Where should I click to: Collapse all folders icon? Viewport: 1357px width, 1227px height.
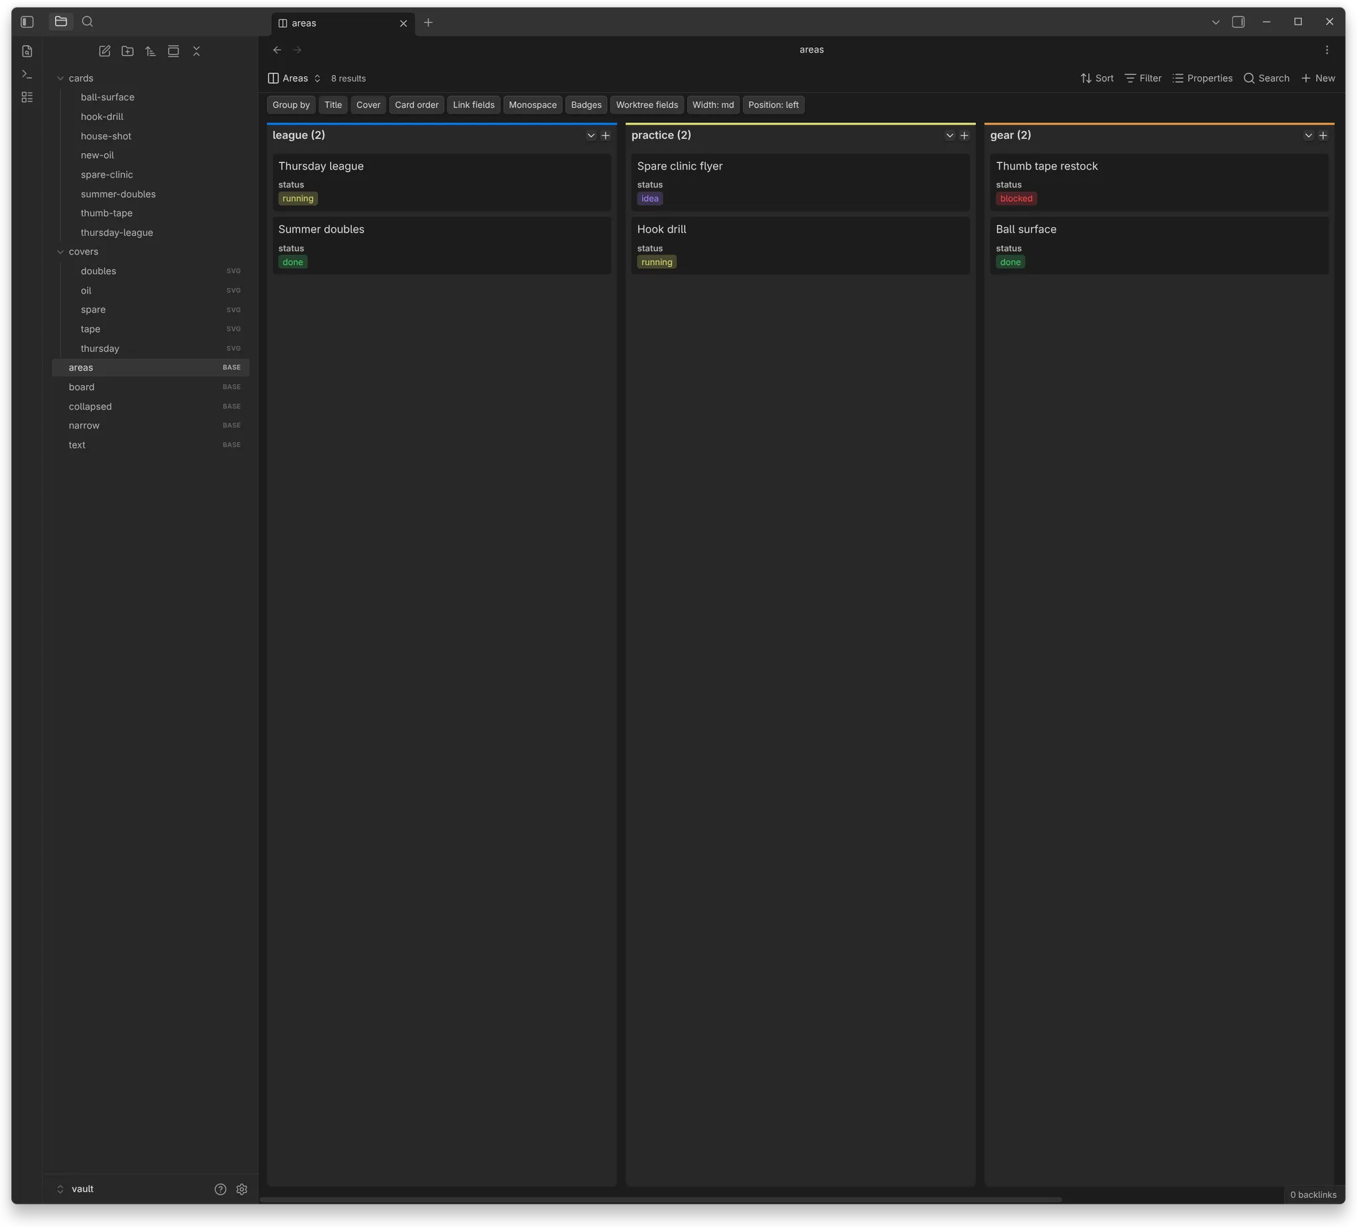pyautogui.click(x=196, y=51)
